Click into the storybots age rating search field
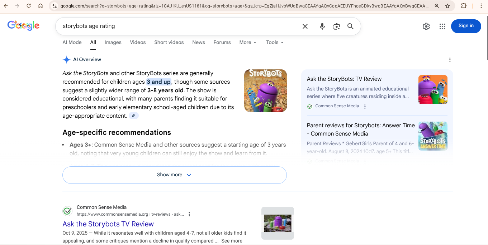The height and width of the screenshot is (245, 488). (179, 26)
